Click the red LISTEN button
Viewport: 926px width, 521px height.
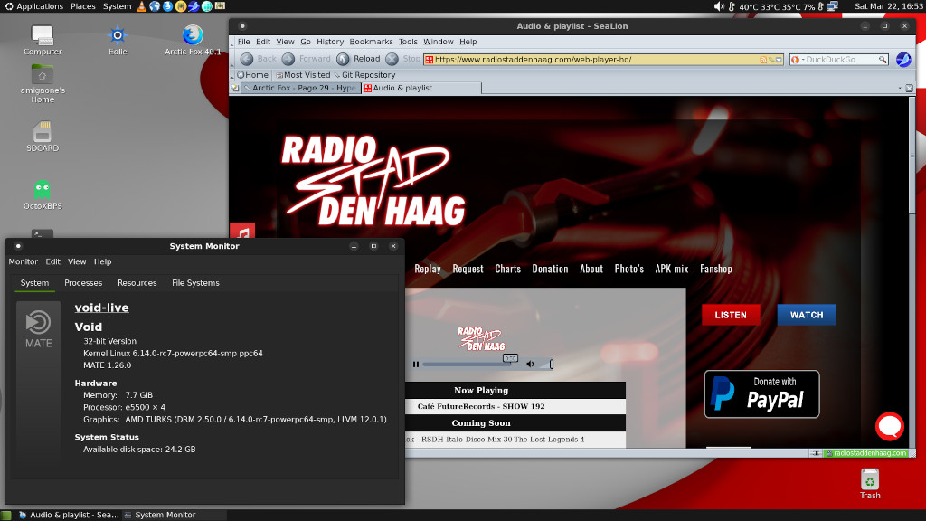[731, 315]
